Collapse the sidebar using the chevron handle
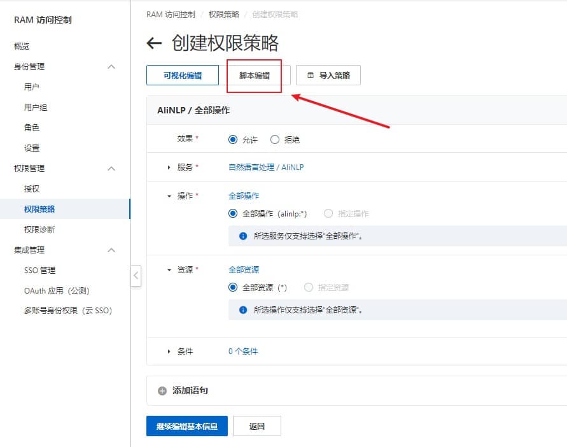 point(136,276)
